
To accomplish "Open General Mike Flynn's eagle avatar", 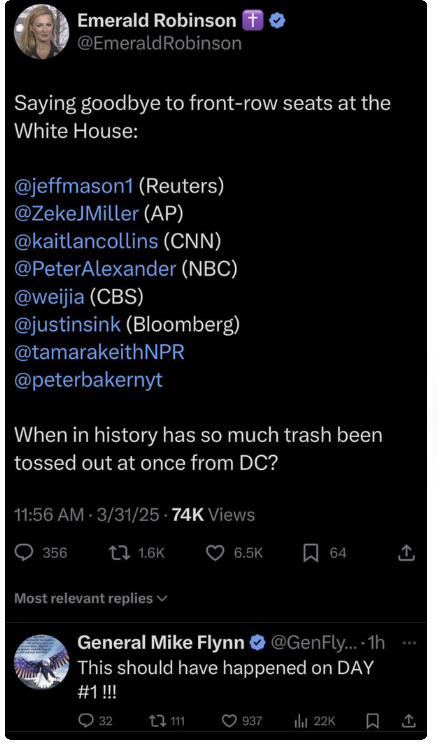I will click(x=42, y=662).
